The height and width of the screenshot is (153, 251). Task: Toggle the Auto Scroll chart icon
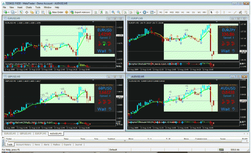pyautogui.click(x=126, y=12)
